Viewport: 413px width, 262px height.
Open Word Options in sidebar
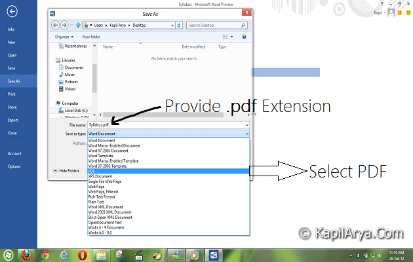(18, 166)
